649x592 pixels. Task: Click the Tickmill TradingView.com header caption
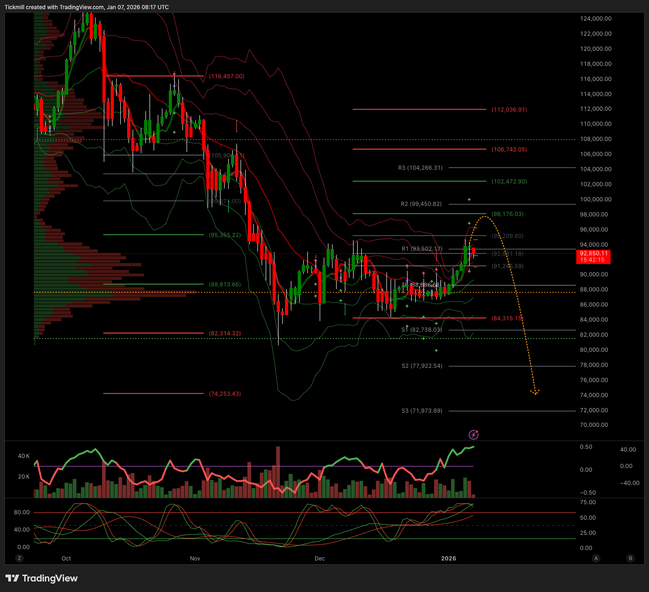pyautogui.click(x=86, y=7)
